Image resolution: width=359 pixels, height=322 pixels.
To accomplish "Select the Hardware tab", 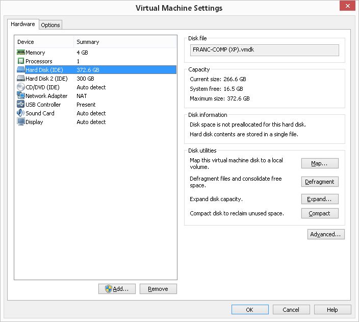I will (x=23, y=24).
